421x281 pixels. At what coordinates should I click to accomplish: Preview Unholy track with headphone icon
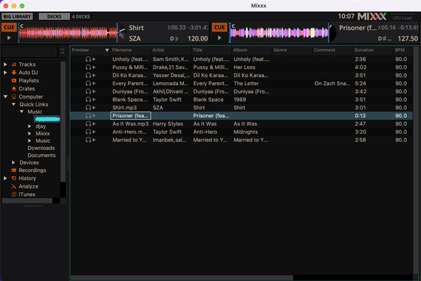coord(88,59)
